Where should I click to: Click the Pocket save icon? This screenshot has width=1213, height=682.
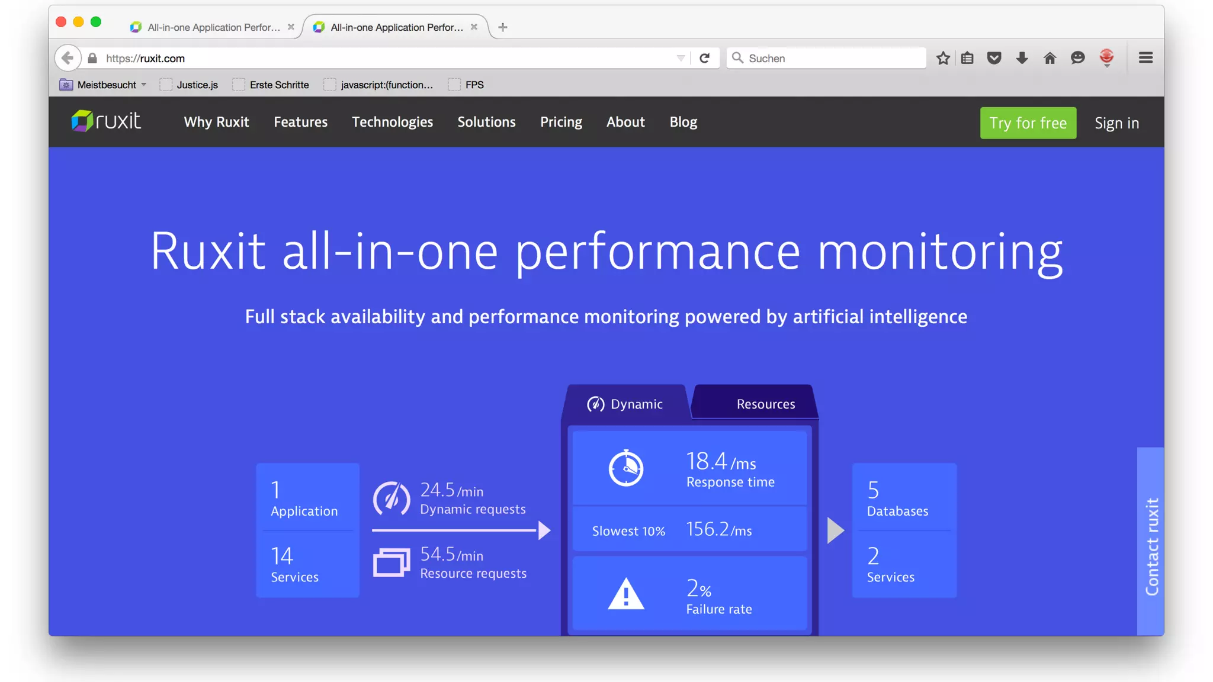(994, 58)
